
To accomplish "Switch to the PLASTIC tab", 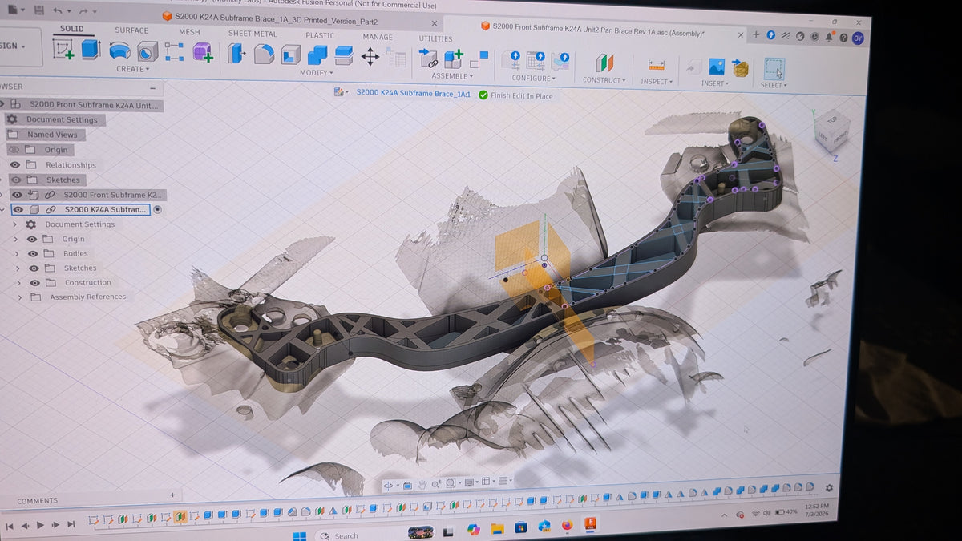I will [x=320, y=35].
